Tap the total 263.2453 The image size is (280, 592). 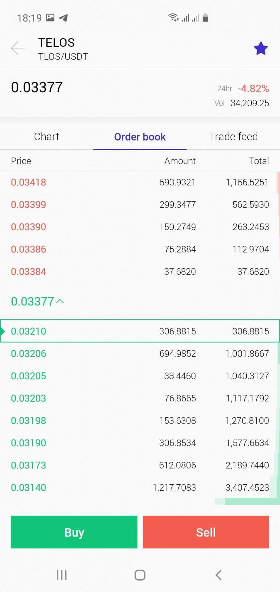[251, 227]
